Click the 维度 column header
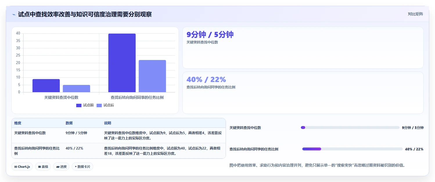The image size is (435, 182). coord(18,123)
